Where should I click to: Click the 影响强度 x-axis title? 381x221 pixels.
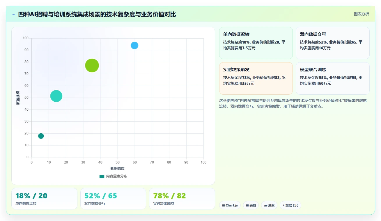117,168
